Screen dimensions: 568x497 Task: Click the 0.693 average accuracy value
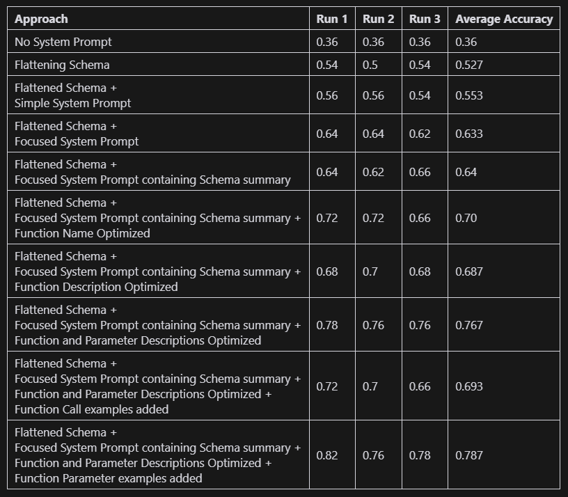pos(469,386)
